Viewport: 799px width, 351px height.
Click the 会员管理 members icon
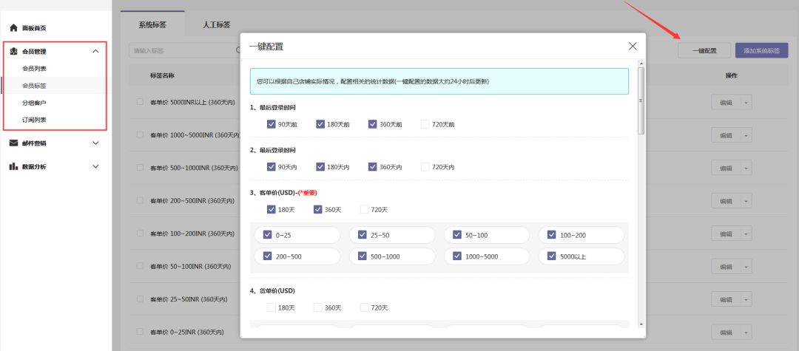click(13, 52)
